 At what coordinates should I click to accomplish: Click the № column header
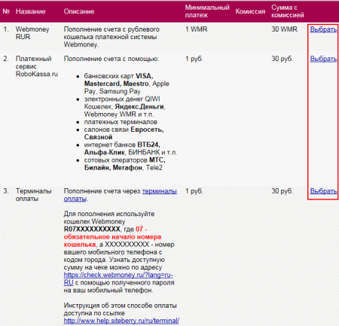(6, 11)
